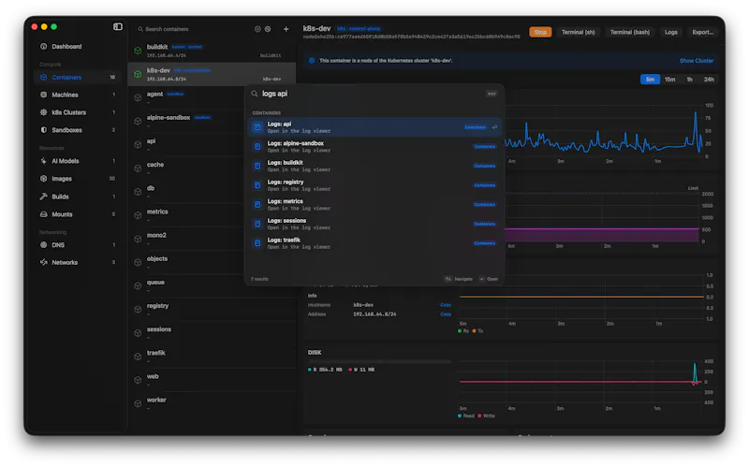Image resolution: width=749 pixels, height=467 pixels.
Task: Select the metrics container in list
Action: tap(187, 215)
